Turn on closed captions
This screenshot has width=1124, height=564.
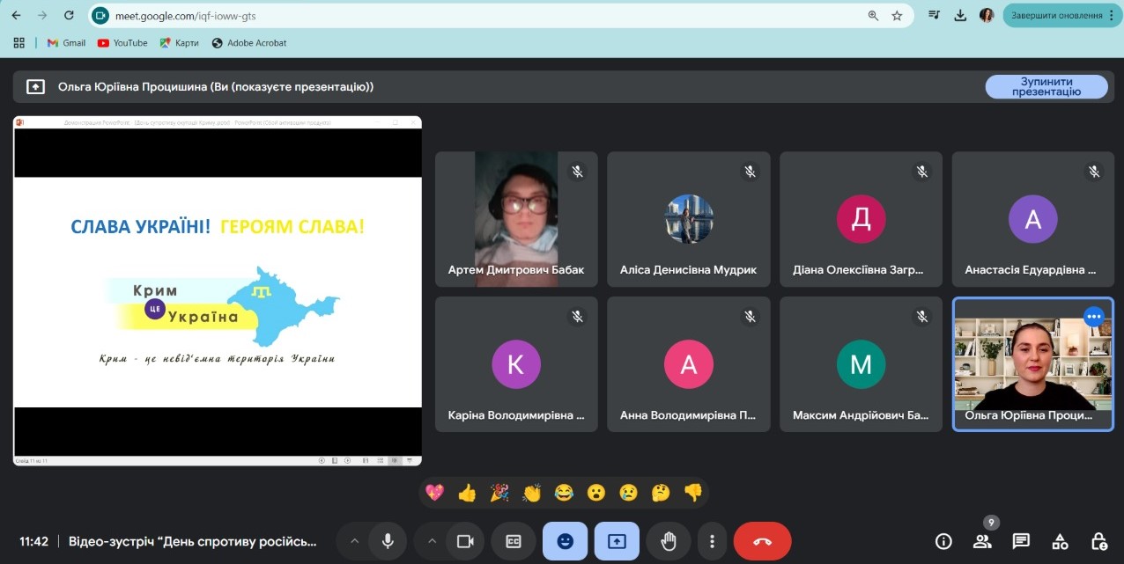point(514,541)
